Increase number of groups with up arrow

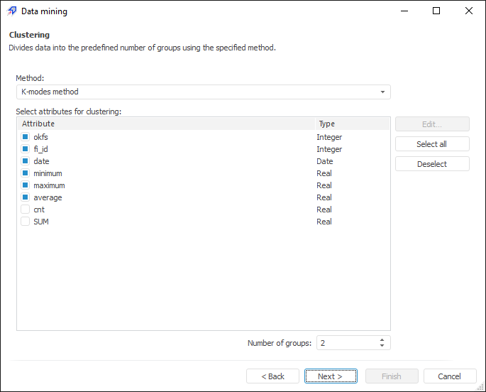(x=382, y=339)
